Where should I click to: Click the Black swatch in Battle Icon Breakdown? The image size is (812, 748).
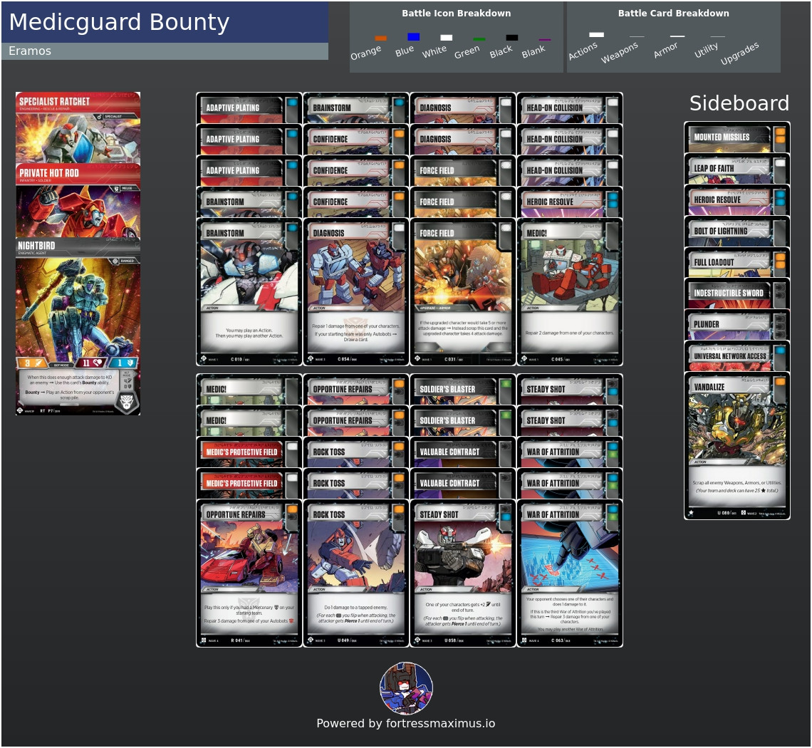coord(511,37)
